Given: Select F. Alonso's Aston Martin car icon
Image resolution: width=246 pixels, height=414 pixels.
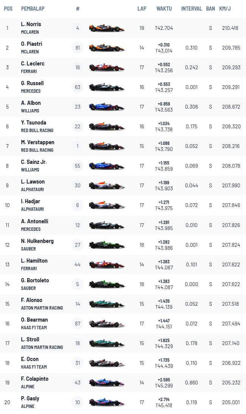Looking at the screenshot, I should [107, 304].
